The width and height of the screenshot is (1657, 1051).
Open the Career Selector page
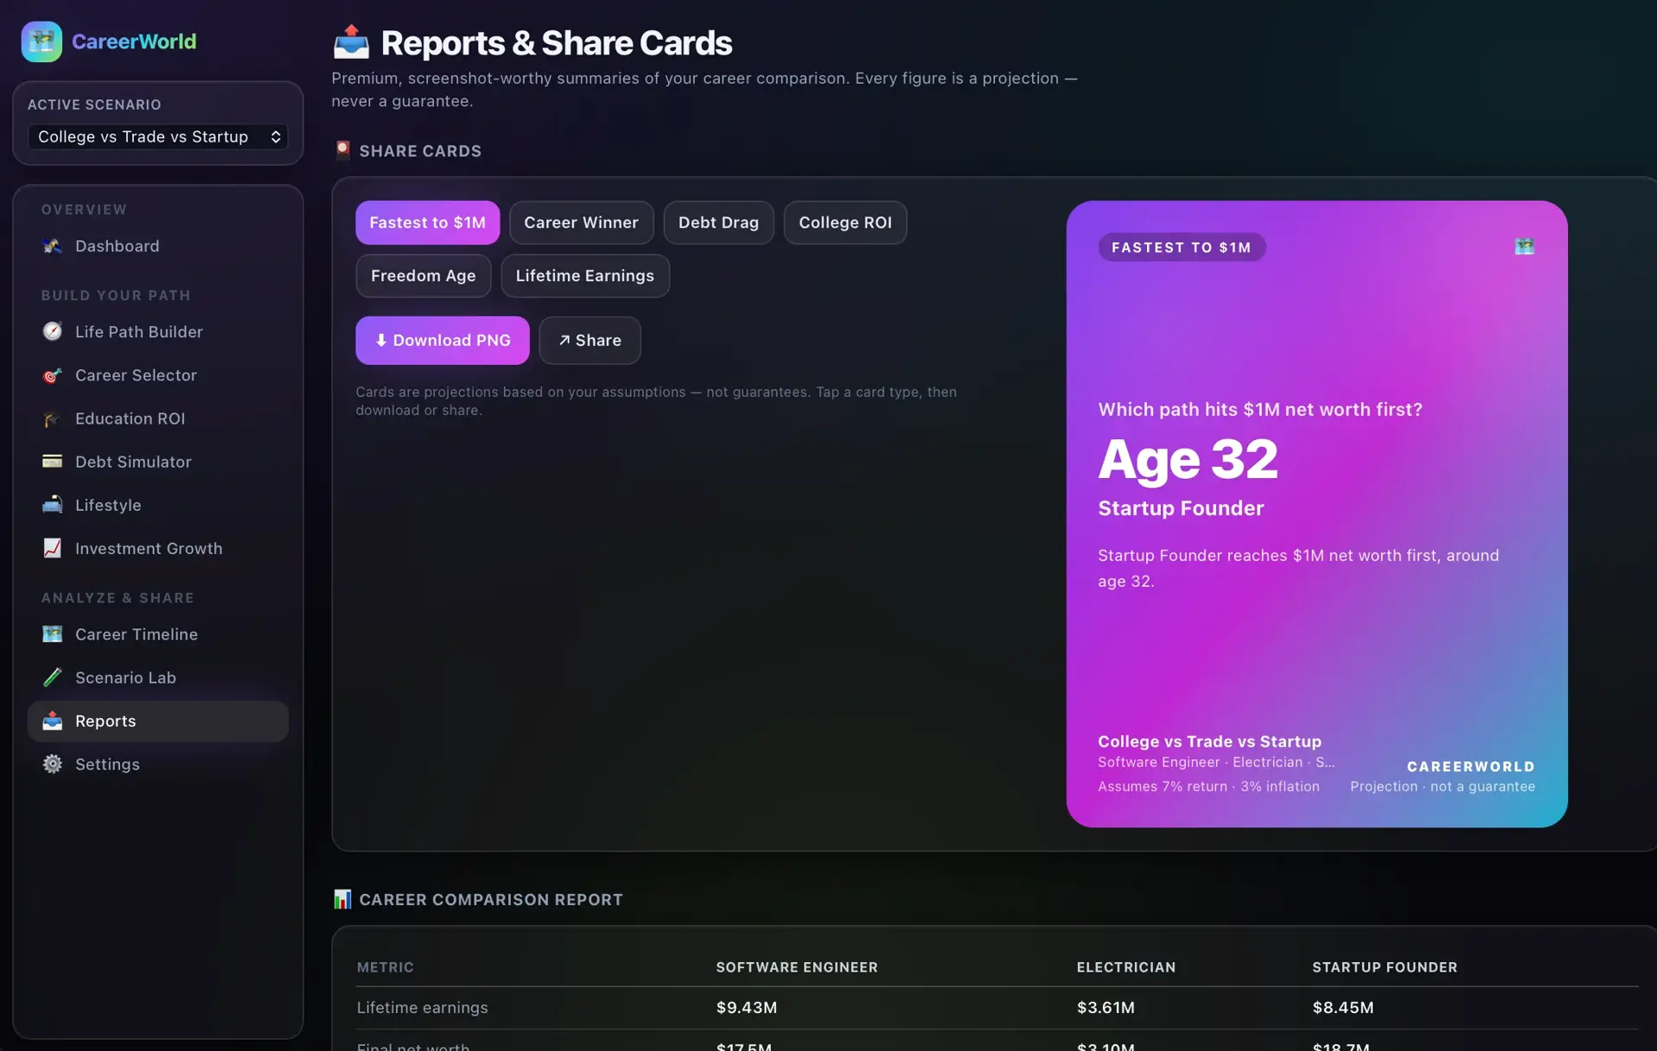click(x=158, y=375)
